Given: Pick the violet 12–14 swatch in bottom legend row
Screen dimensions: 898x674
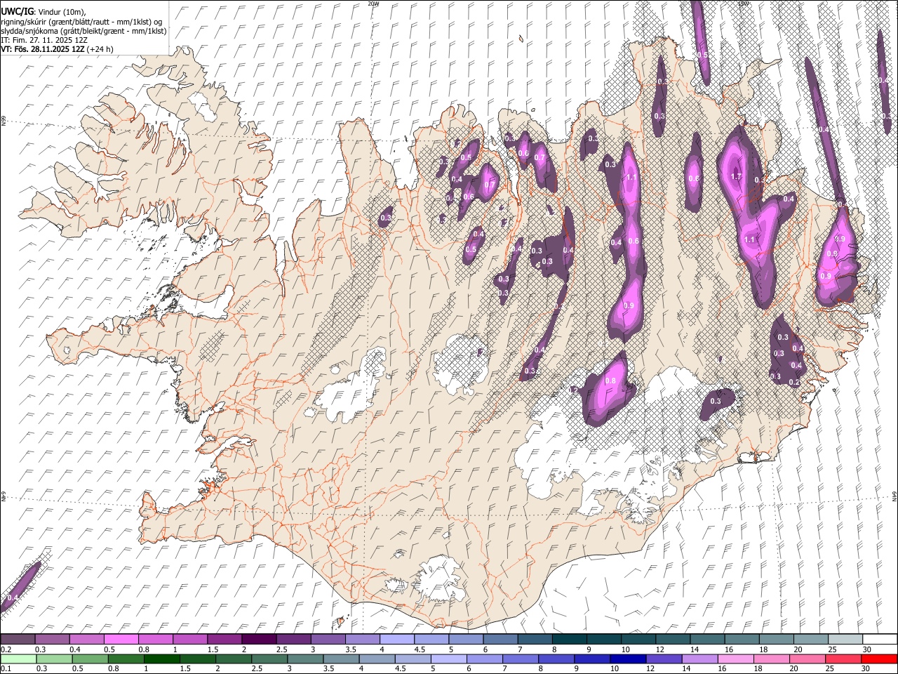Looking at the screenshot, I should tap(663, 659).
